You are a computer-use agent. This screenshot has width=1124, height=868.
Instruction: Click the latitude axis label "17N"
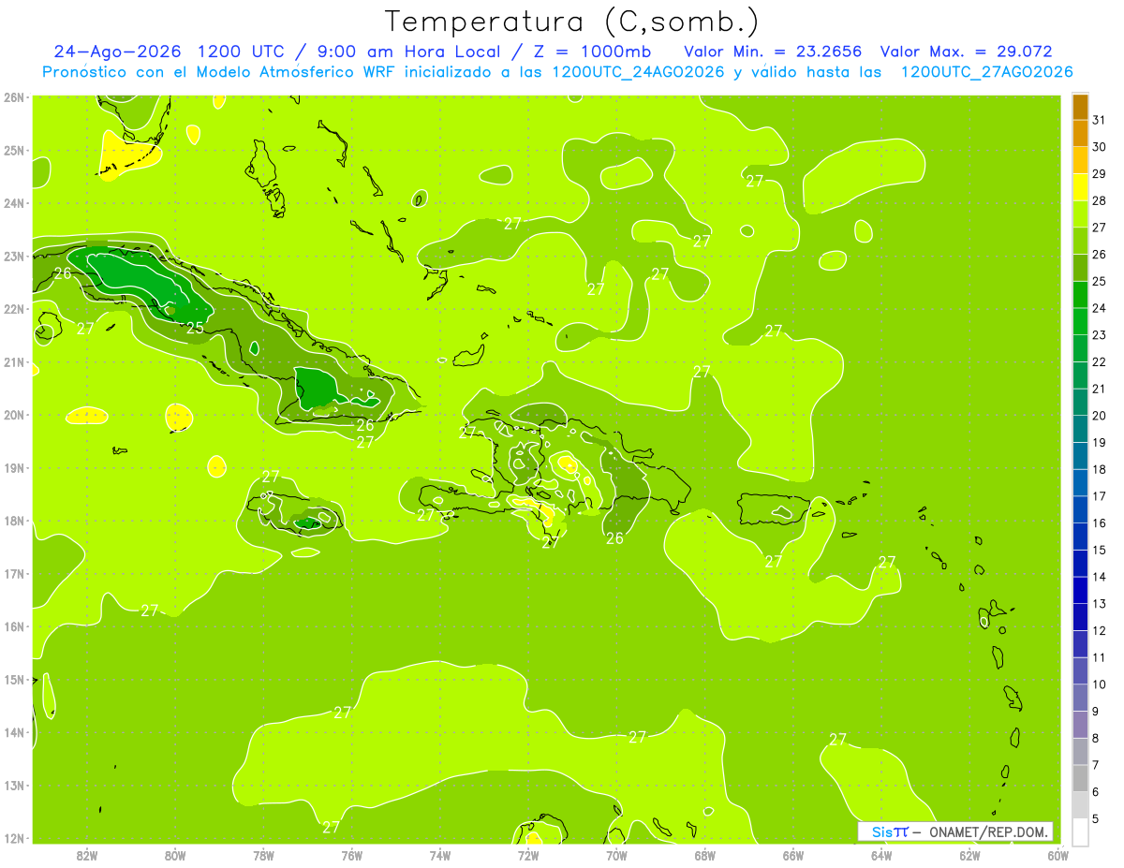13,573
